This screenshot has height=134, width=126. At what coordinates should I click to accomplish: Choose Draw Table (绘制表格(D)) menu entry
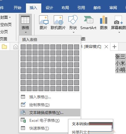tap(50, 105)
